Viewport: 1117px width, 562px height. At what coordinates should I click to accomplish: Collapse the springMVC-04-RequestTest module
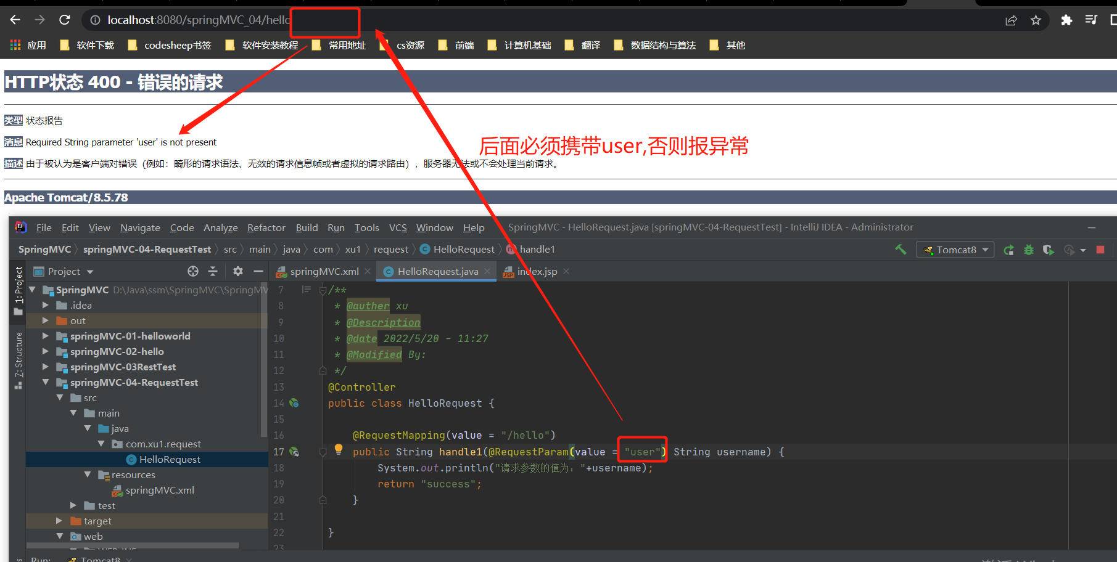point(45,382)
